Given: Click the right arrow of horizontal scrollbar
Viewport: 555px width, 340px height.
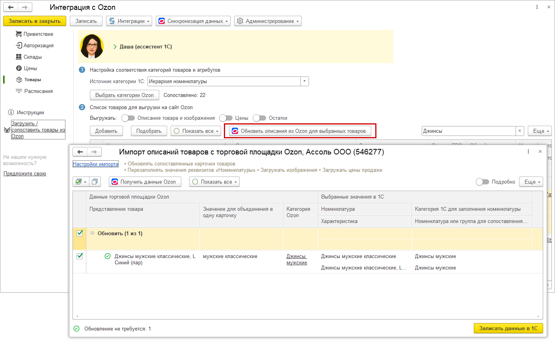Looking at the screenshot, I should click(538, 316).
